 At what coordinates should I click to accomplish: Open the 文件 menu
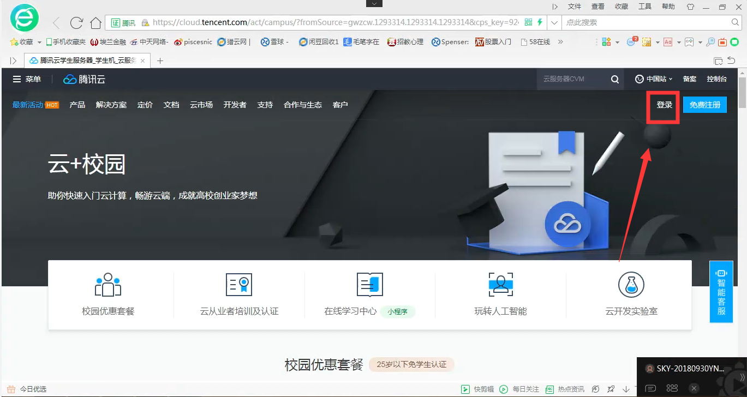[575, 7]
